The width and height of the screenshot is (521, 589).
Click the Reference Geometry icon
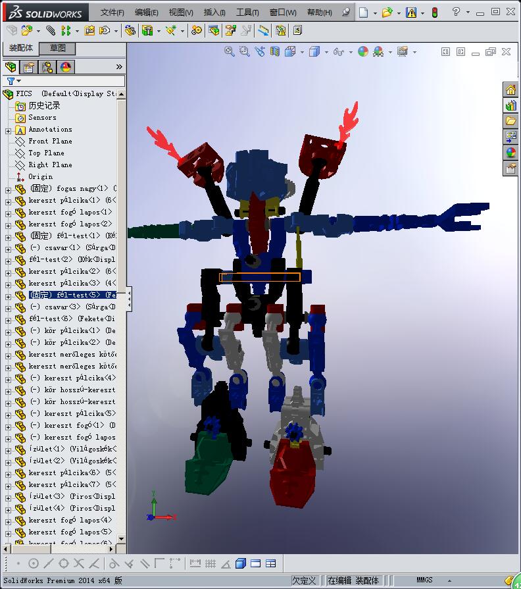[171, 30]
